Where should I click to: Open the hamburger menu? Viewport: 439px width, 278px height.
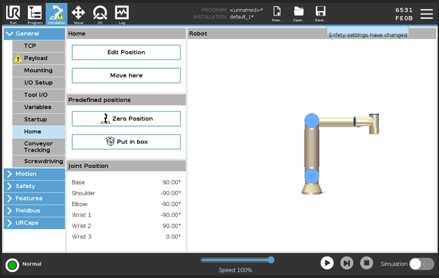pyautogui.click(x=426, y=14)
